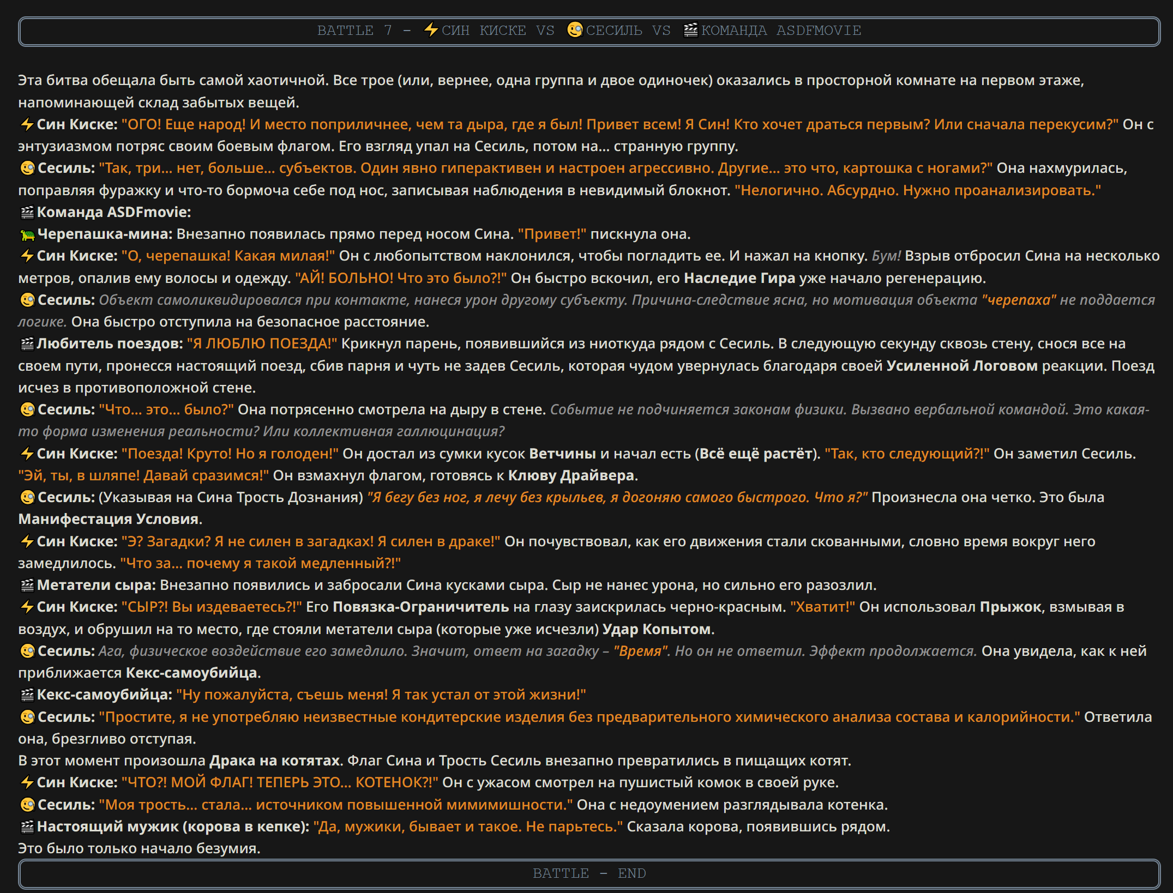This screenshot has width=1173, height=893.
Task: Click the lightning icon before СИН КИСКЕ in the header
Action: tap(431, 29)
